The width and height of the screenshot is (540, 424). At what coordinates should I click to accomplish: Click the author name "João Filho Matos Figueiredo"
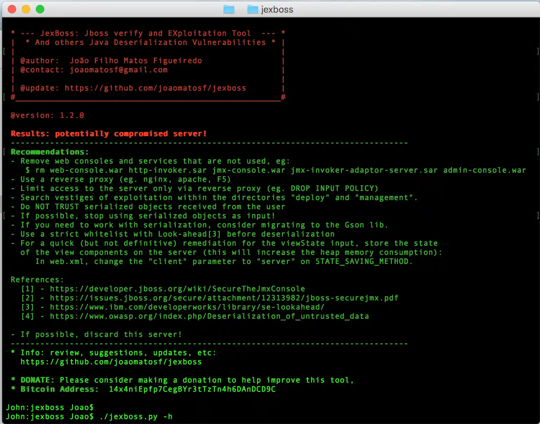(x=136, y=61)
